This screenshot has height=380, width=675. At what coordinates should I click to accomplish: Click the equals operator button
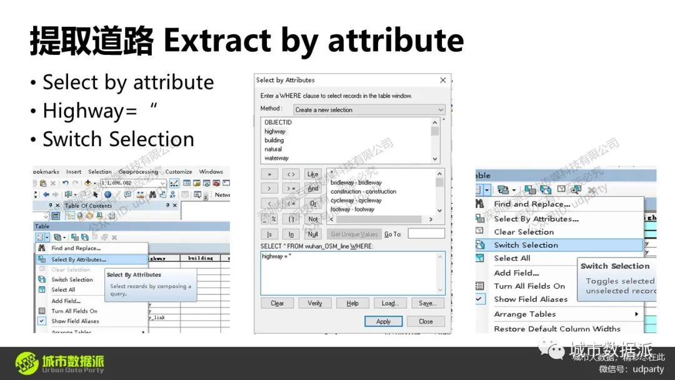click(269, 174)
